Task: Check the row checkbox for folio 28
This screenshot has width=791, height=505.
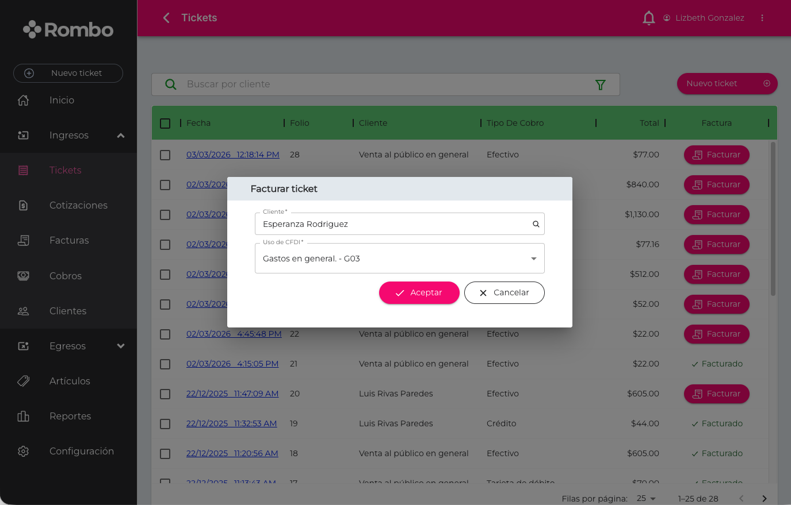Action: [x=165, y=155]
